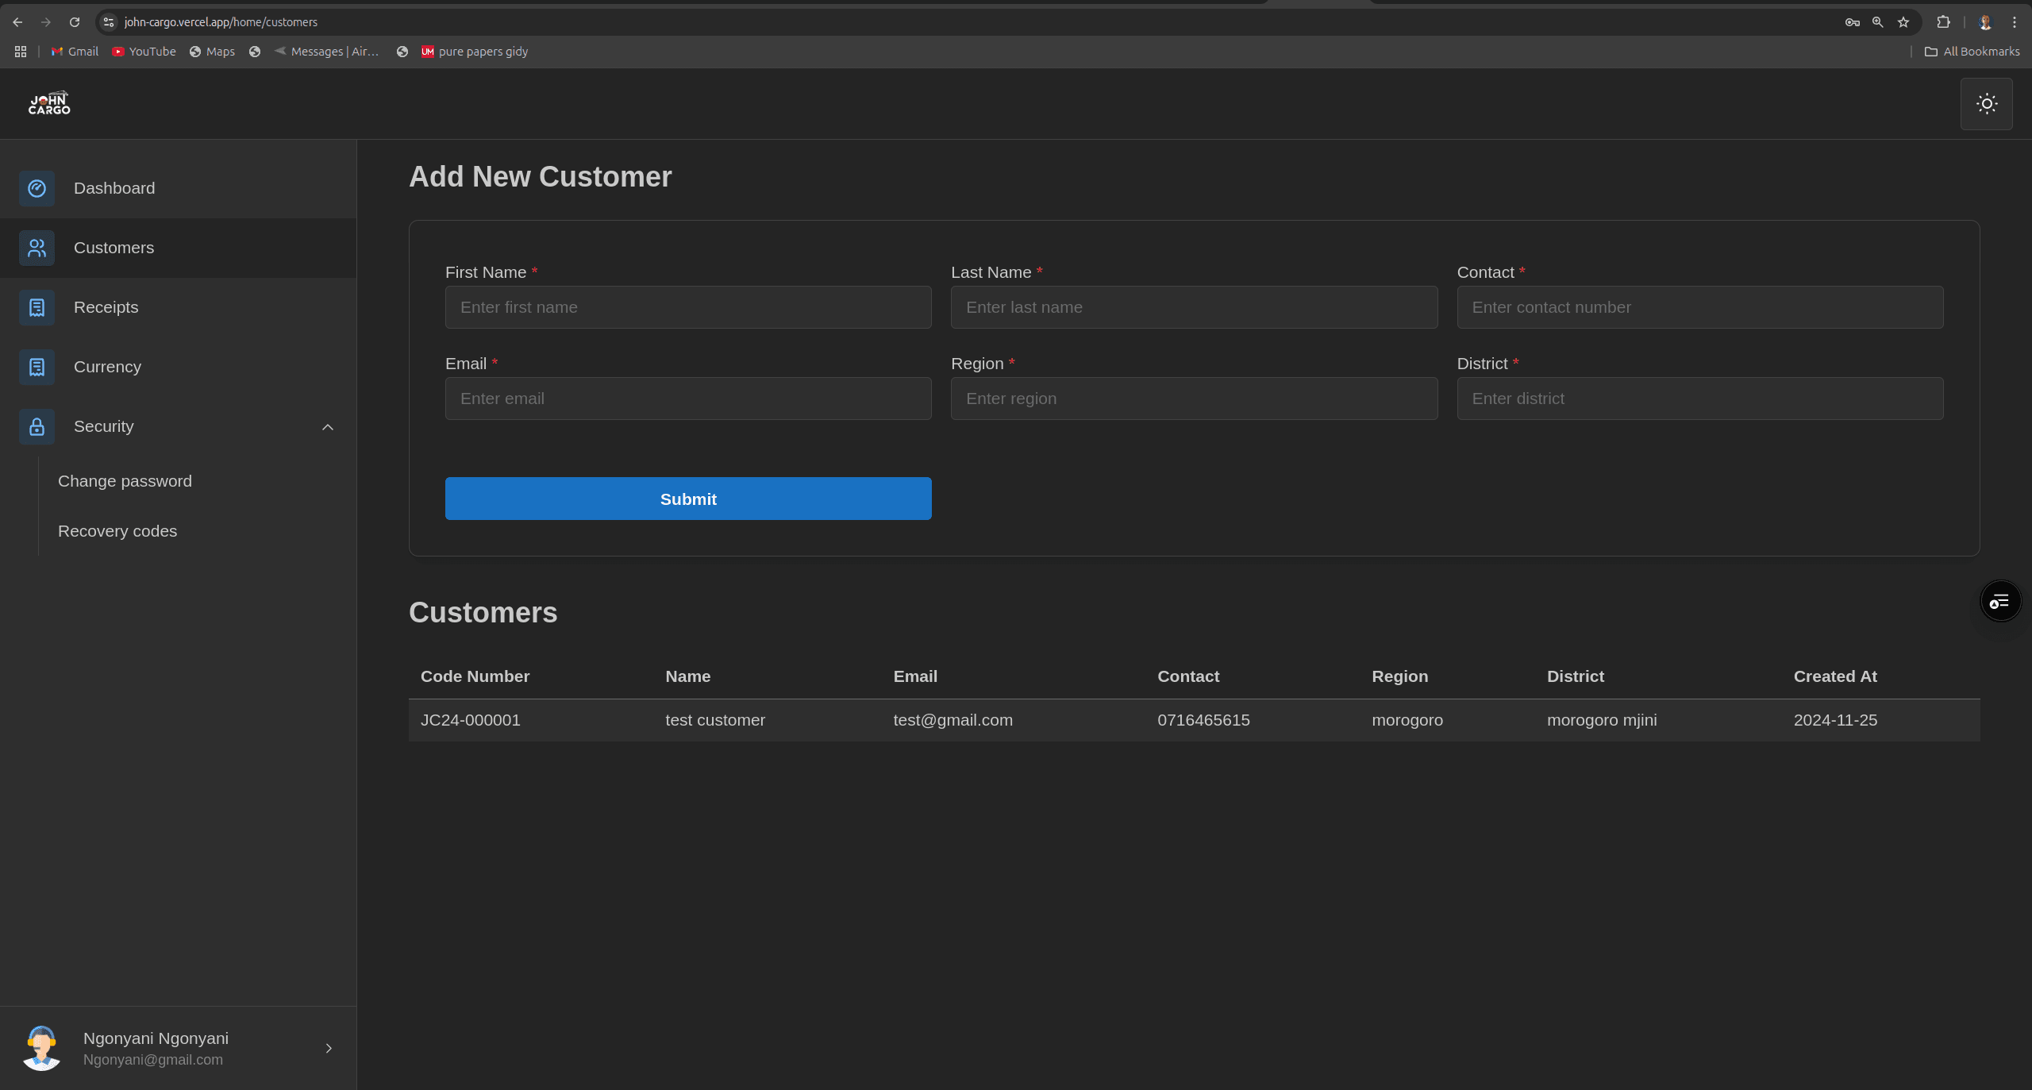Open the John Cargo logo
This screenshot has height=1090, width=2032.
pos(48,103)
